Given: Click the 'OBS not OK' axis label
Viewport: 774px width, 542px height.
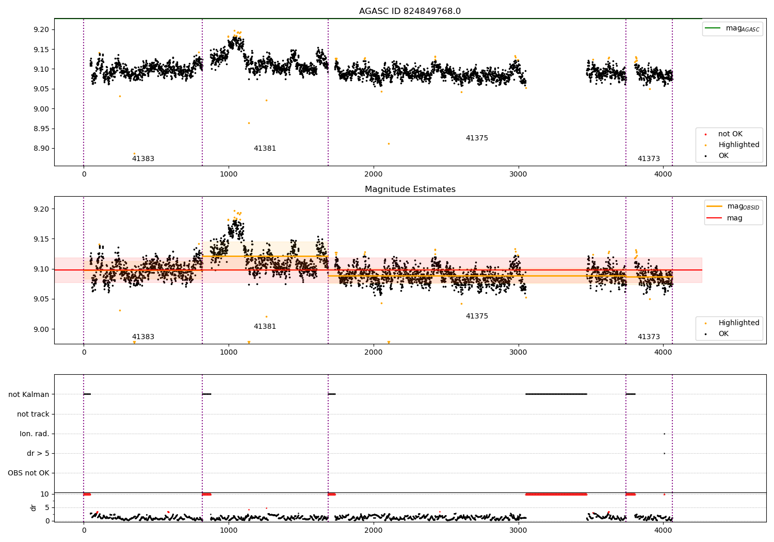Looking at the screenshot, I should 28,473.
